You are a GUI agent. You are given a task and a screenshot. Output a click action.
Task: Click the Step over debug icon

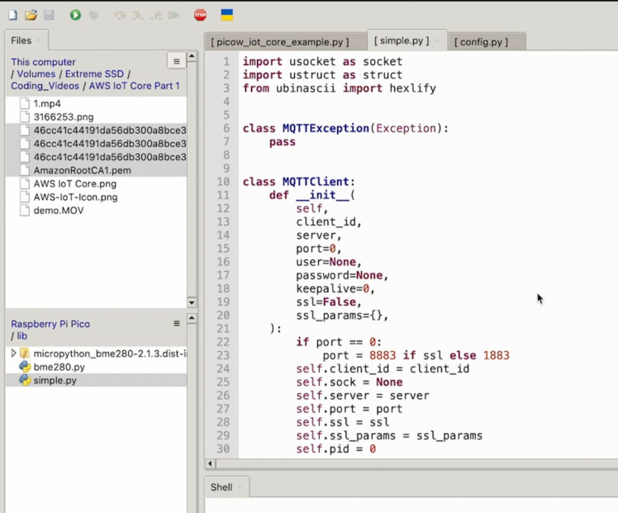click(121, 15)
